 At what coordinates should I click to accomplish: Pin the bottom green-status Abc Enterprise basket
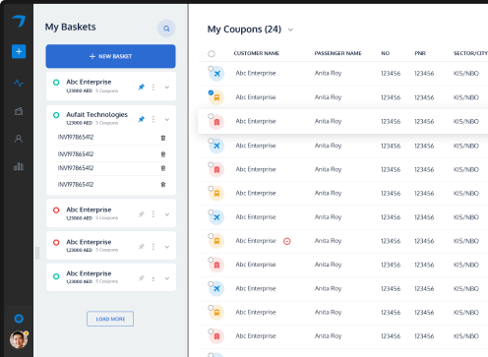142,278
